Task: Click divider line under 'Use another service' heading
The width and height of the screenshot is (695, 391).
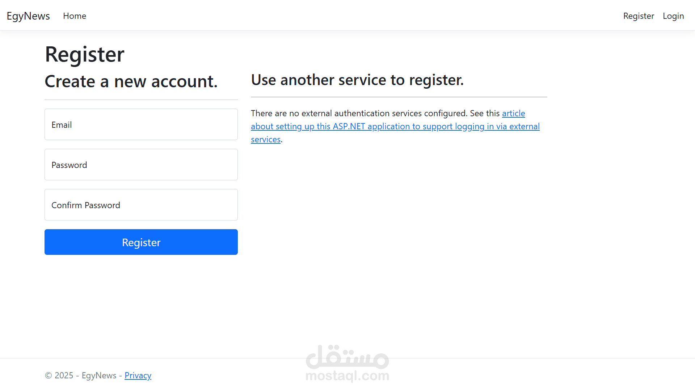Action: [x=399, y=97]
